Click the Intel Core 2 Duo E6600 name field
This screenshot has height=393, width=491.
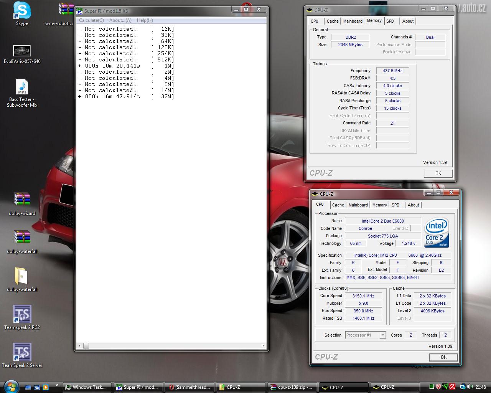(x=383, y=221)
